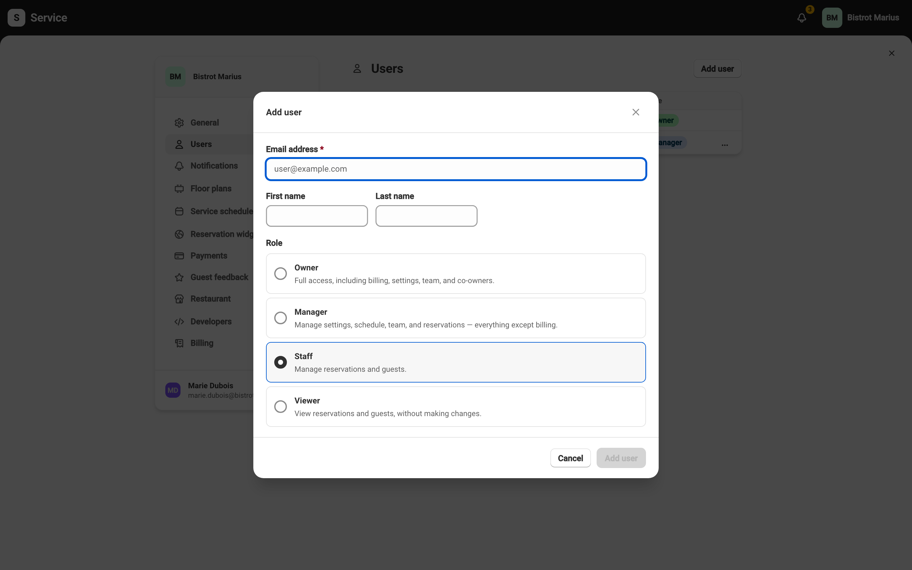Open Service schedule settings
912x570 pixels.
[222, 212]
